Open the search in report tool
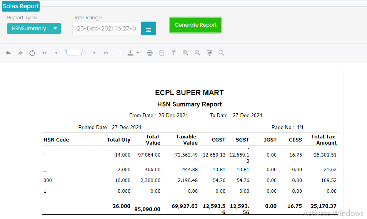367x219 pixels. click(221, 53)
